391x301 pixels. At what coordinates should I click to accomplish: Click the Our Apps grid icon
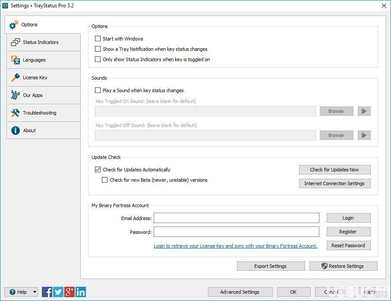(16, 95)
